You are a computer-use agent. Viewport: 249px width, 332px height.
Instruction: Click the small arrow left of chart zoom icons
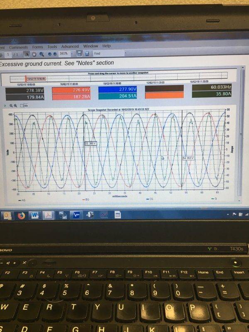(x=5, y=105)
